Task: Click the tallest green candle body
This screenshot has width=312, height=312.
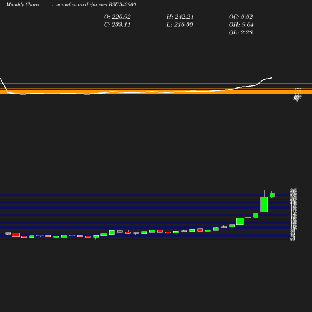Action: coord(264,204)
